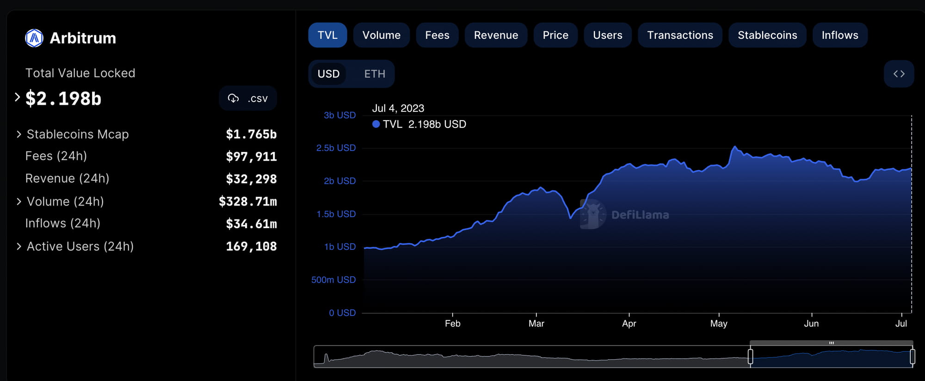Click the $34.61m inflows value
The image size is (925, 381).
point(251,224)
